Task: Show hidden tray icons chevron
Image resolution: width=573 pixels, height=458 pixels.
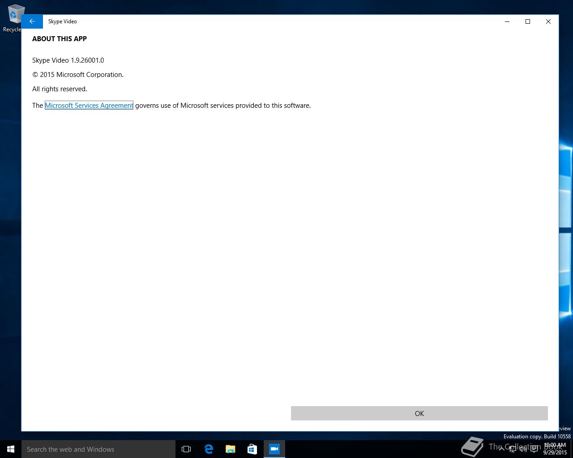Action: click(502, 449)
